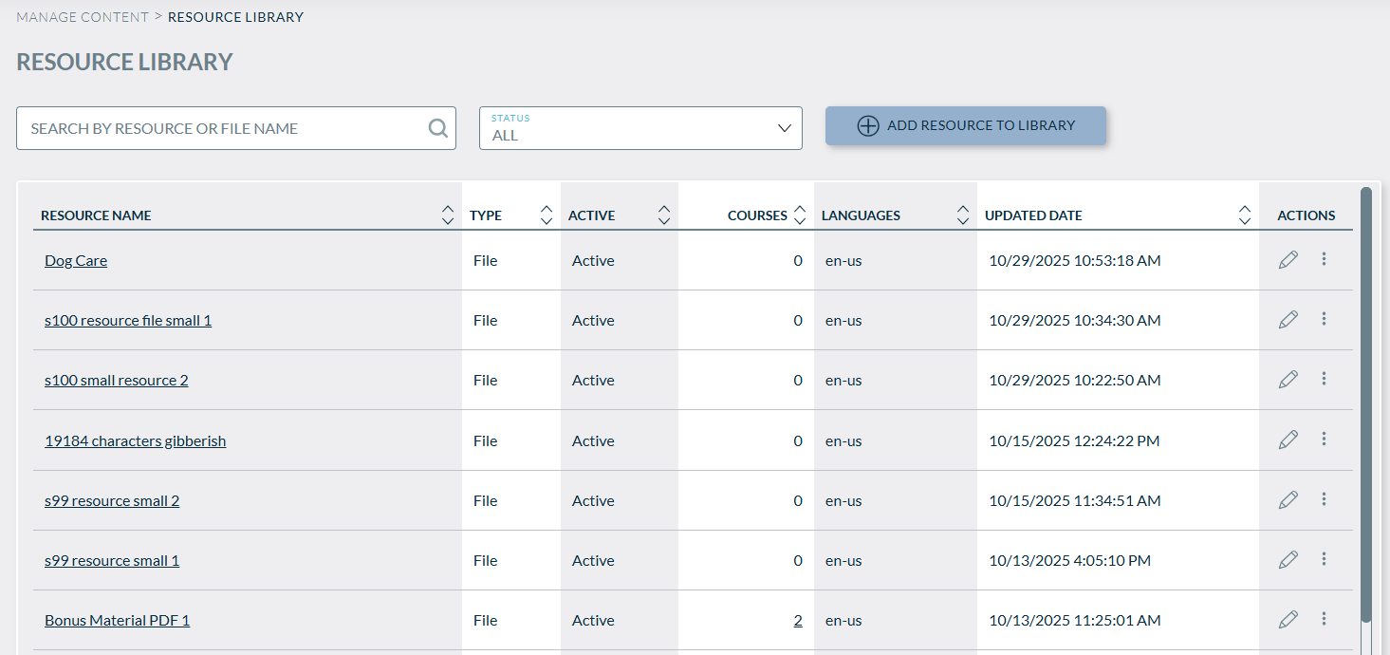The image size is (1390, 655).
Task: Sort table by Updated Date column
Action: [1244, 215]
